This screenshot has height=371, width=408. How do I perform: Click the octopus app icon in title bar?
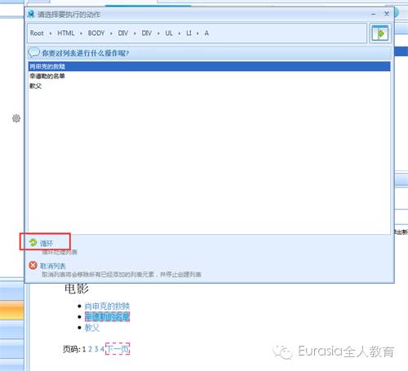click(x=31, y=14)
